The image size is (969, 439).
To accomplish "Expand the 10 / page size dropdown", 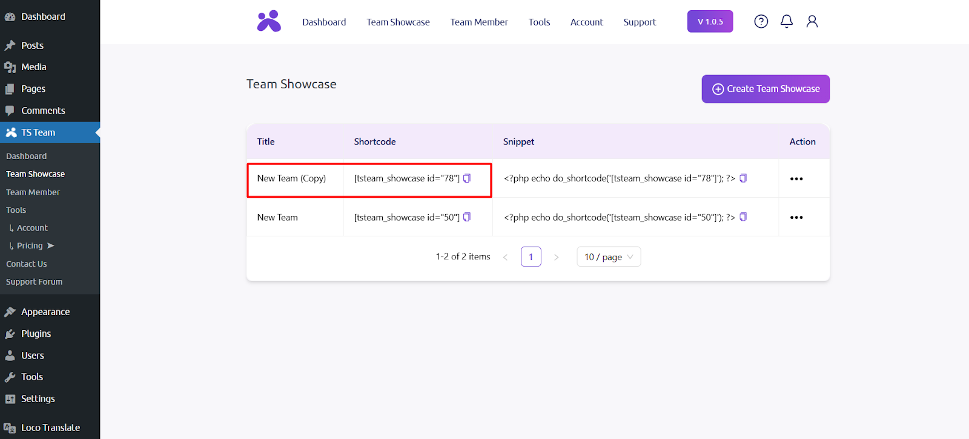I will pos(608,257).
